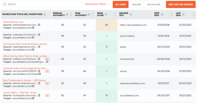Open Who's the Guy Who Tried link
The width and height of the screenshot is (197, 103).
pyautogui.click(x=26, y=56)
